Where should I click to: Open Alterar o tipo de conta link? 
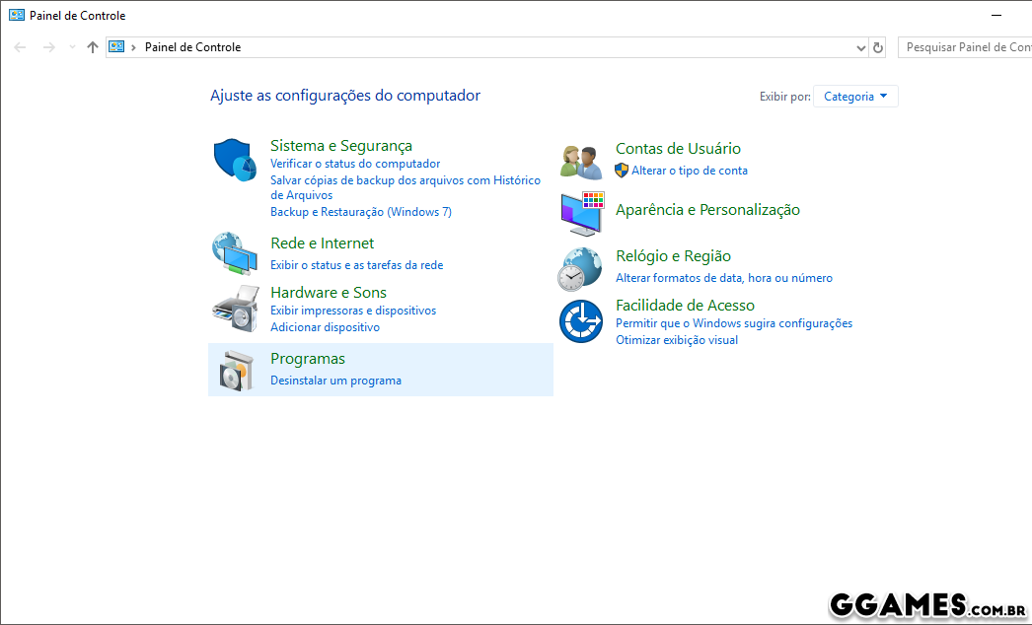(x=690, y=171)
